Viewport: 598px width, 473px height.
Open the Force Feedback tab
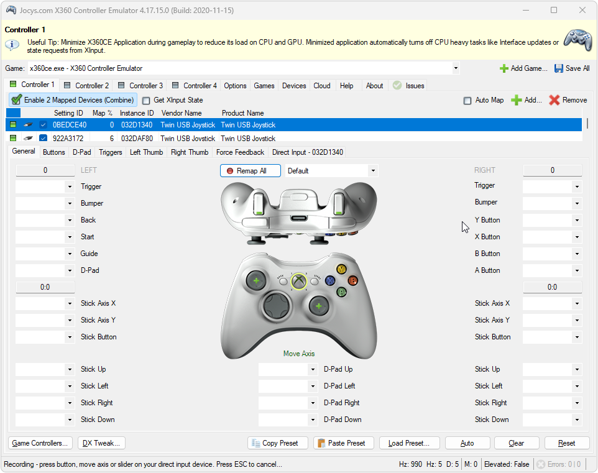241,152
